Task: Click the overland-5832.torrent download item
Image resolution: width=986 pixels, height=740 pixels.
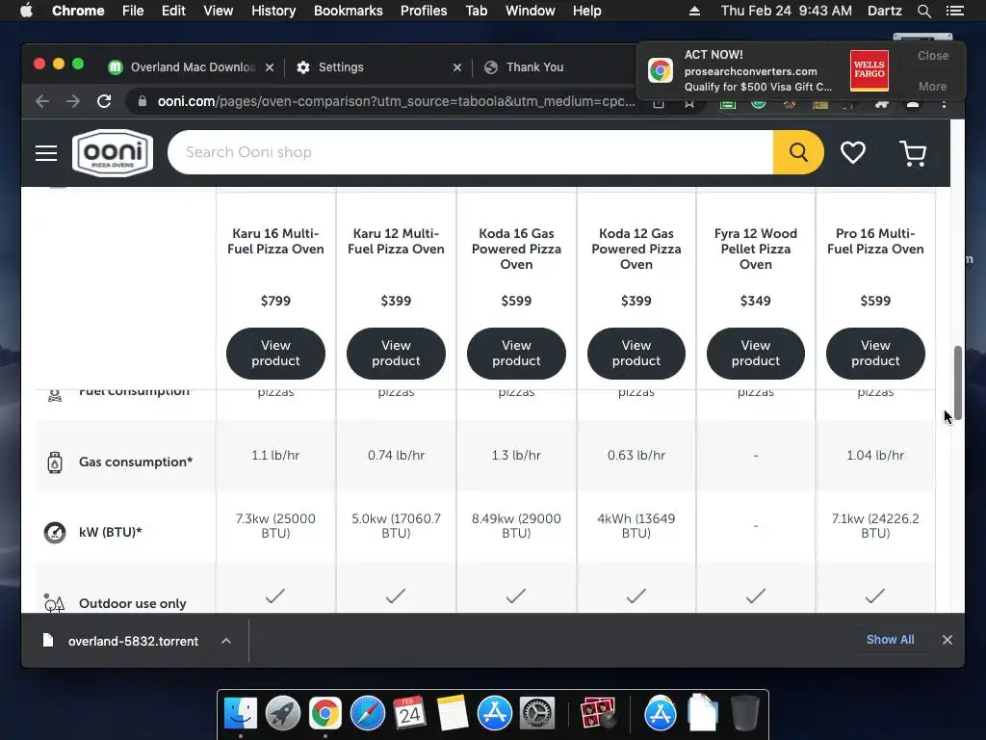Action: click(134, 641)
